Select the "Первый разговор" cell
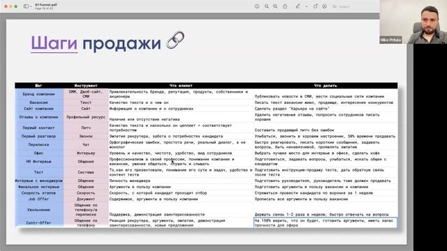 [x=39, y=137]
